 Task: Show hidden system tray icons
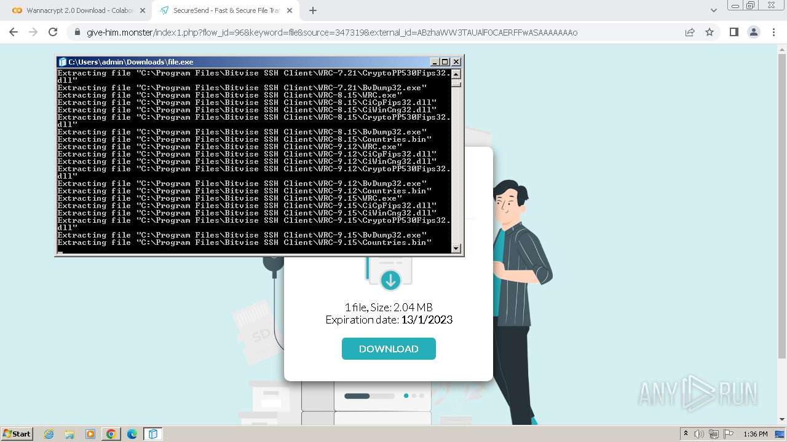686,434
